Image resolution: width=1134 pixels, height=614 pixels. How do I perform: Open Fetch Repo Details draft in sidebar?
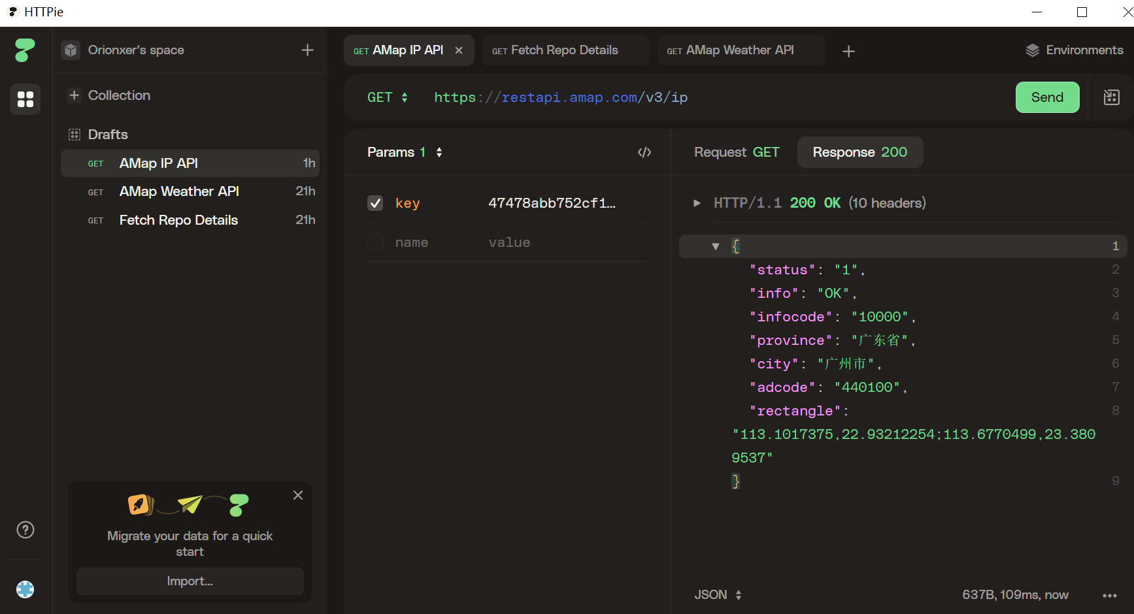[190, 220]
